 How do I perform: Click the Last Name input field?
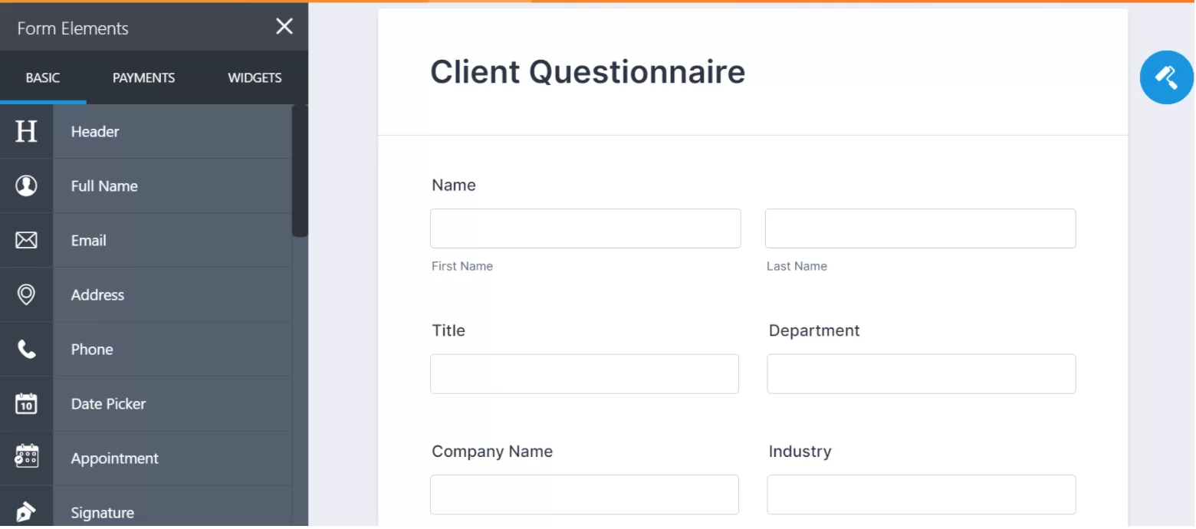pos(920,228)
